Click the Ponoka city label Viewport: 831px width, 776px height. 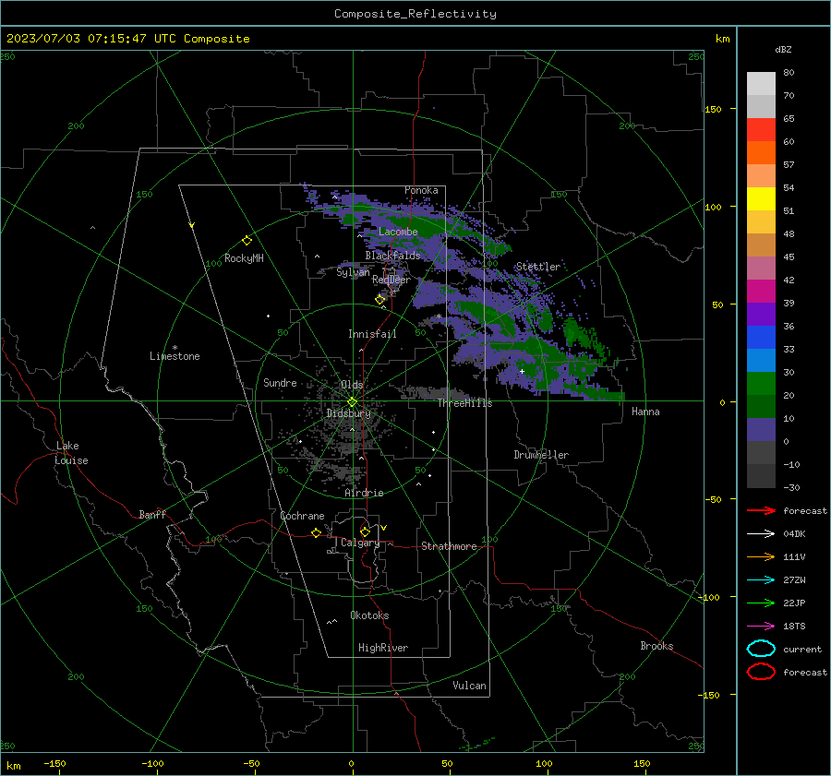coord(421,190)
